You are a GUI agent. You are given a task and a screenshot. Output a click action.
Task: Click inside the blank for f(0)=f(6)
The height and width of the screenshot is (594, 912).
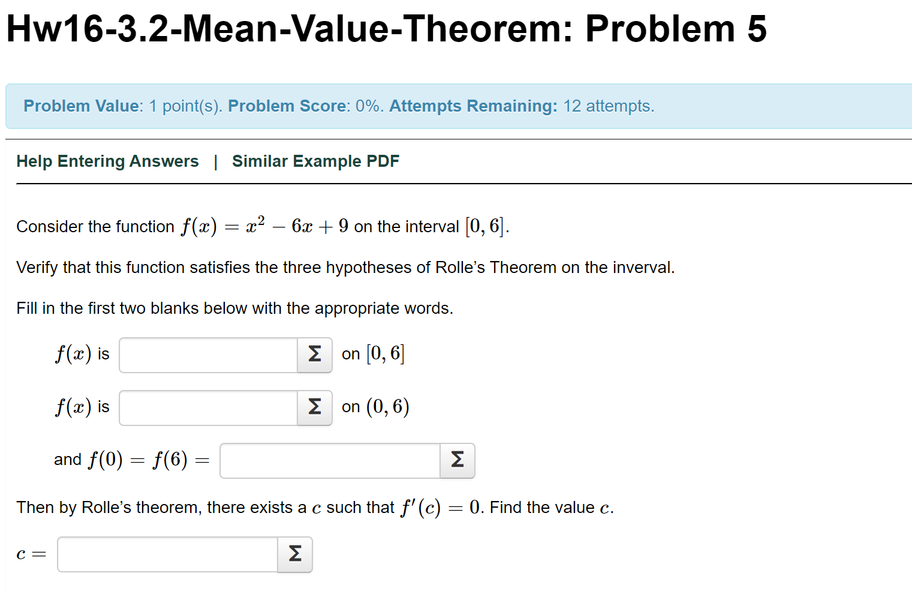(330, 460)
